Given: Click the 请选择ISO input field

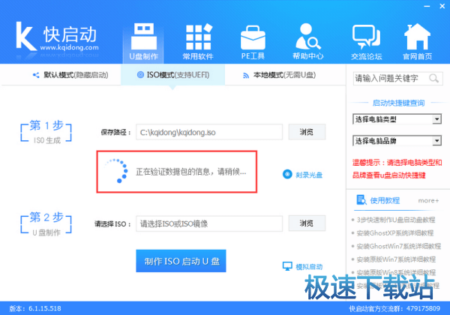Looking at the screenshot, I should pyautogui.click(x=209, y=223).
